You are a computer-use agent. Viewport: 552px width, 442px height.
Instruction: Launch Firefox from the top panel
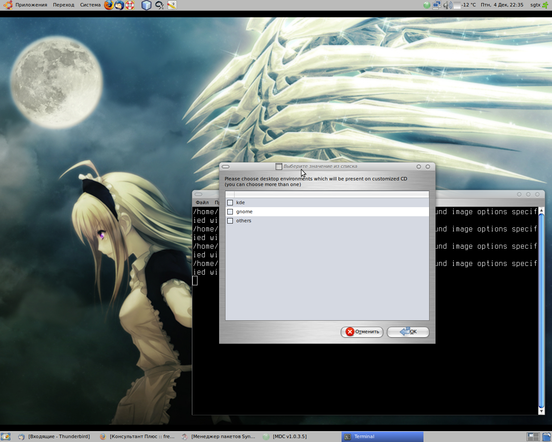[x=109, y=5]
